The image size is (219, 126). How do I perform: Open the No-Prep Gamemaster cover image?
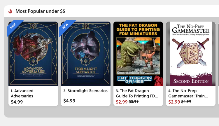[191, 54]
